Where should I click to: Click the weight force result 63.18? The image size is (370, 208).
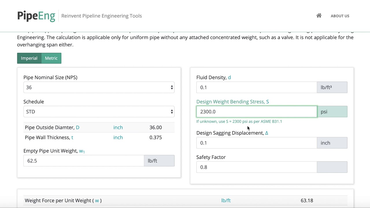(x=307, y=200)
